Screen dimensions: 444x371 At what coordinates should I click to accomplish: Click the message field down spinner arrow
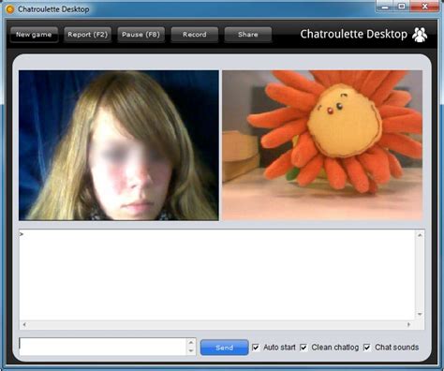click(x=191, y=350)
